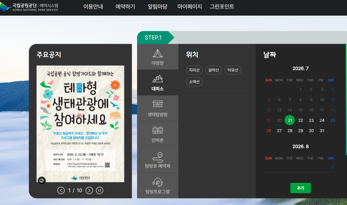Click the 2026. 8 month heading
347x205 pixels.
pyautogui.click(x=301, y=146)
